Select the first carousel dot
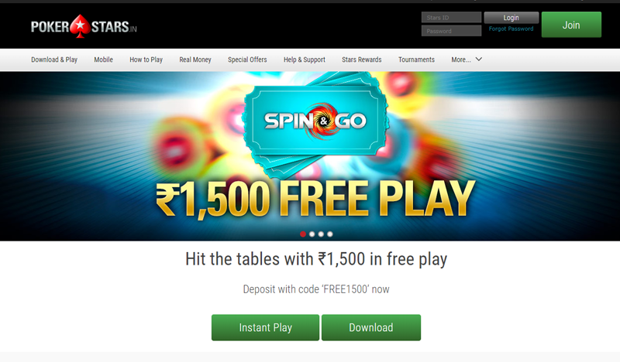Viewport: 620px width, 362px height. click(303, 234)
